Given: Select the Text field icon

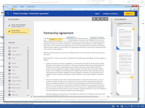Looking at the screenshot, I should point(9,58).
